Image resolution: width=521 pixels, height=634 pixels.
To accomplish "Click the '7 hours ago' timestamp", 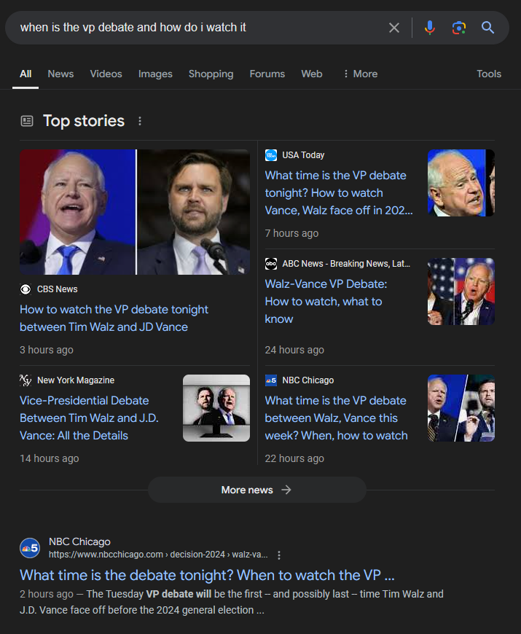I will click(x=291, y=233).
